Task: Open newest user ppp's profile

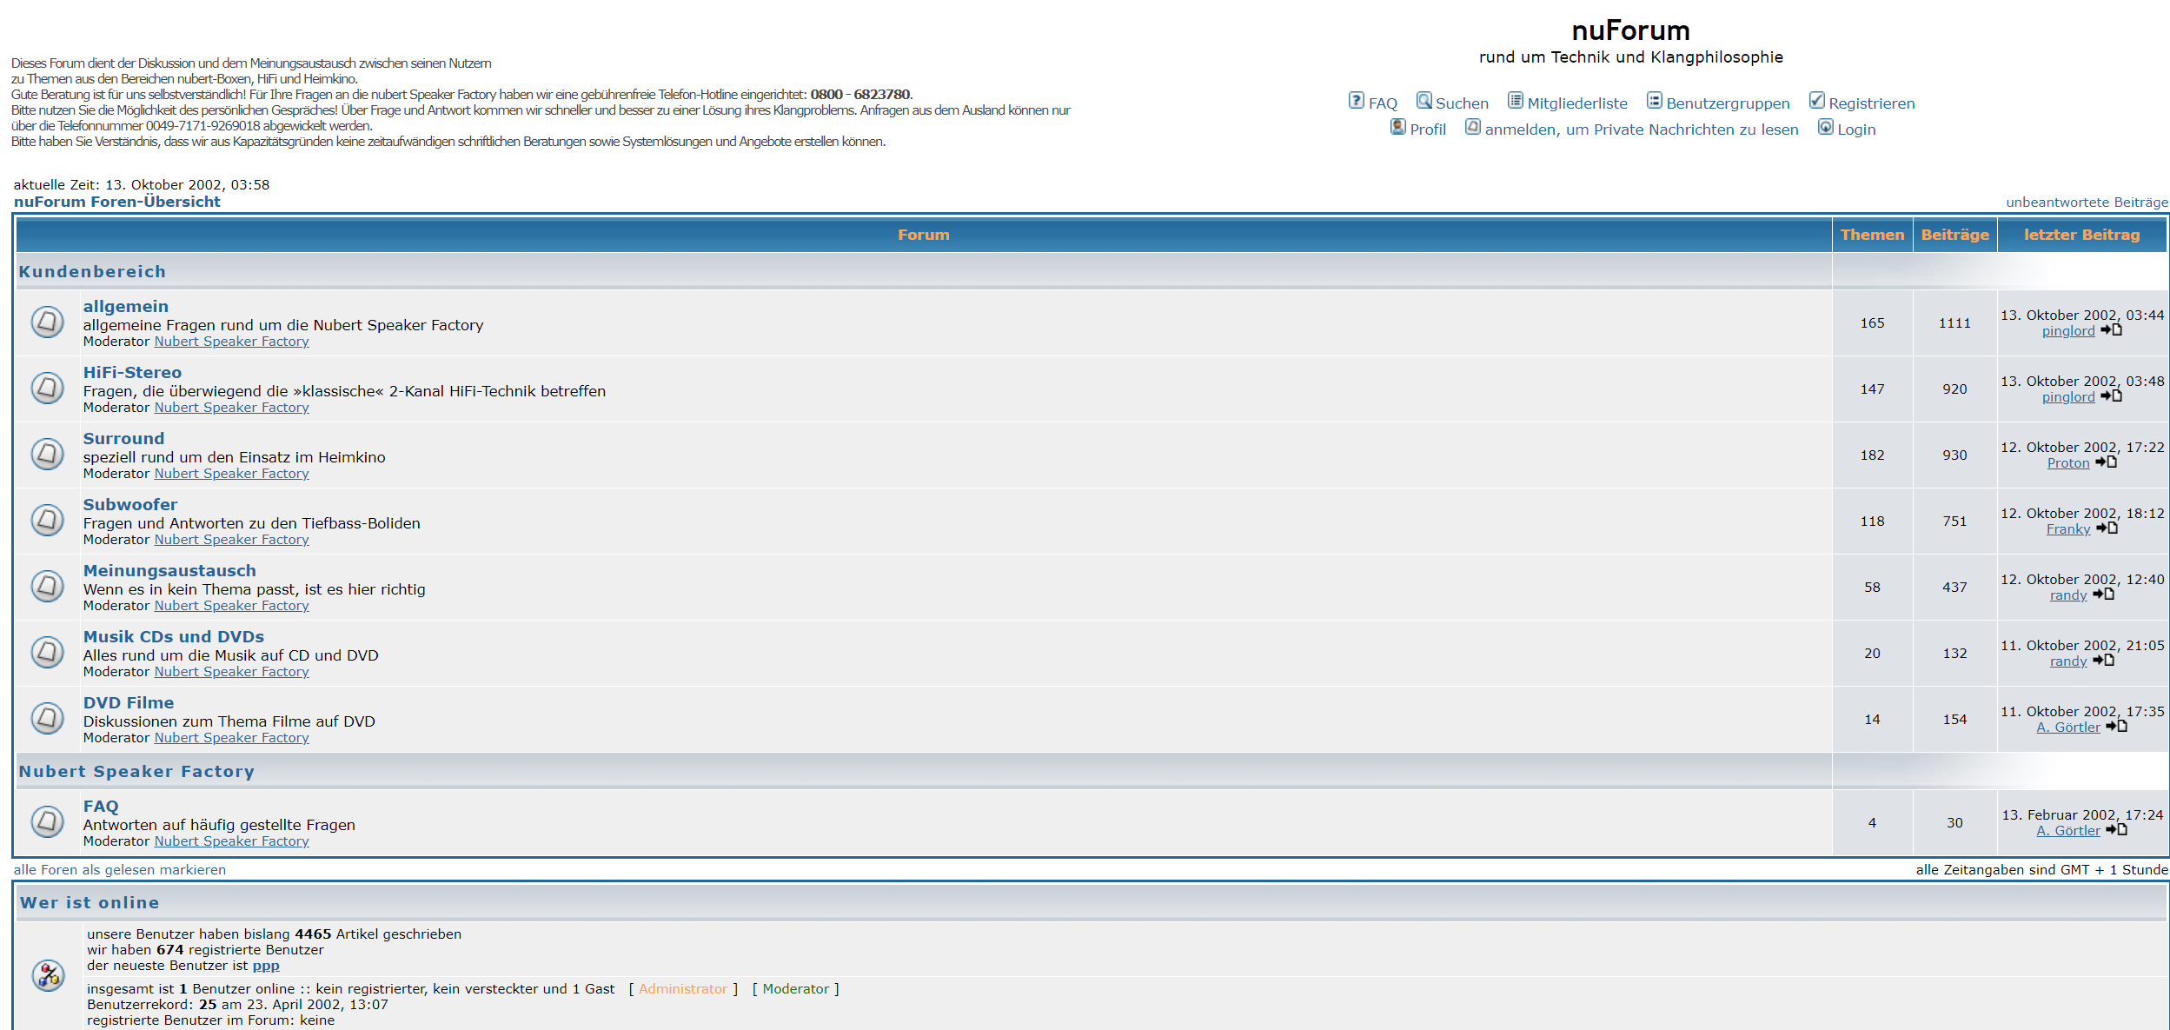Action: [265, 966]
